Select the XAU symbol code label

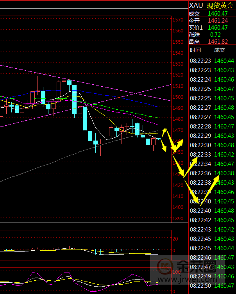196,5
